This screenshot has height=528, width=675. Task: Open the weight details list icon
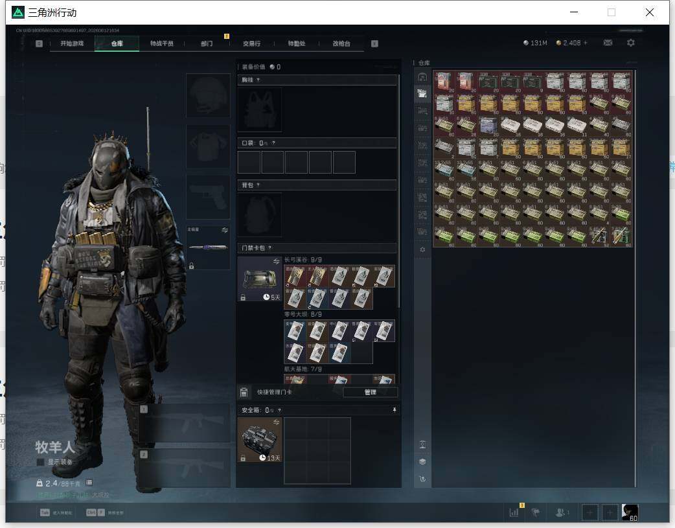coord(89,483)
